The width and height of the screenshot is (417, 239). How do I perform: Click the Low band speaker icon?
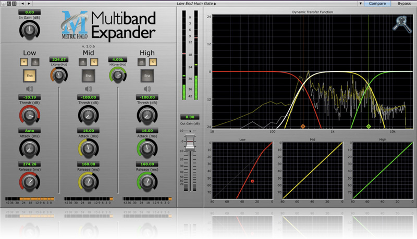[30, 89]
